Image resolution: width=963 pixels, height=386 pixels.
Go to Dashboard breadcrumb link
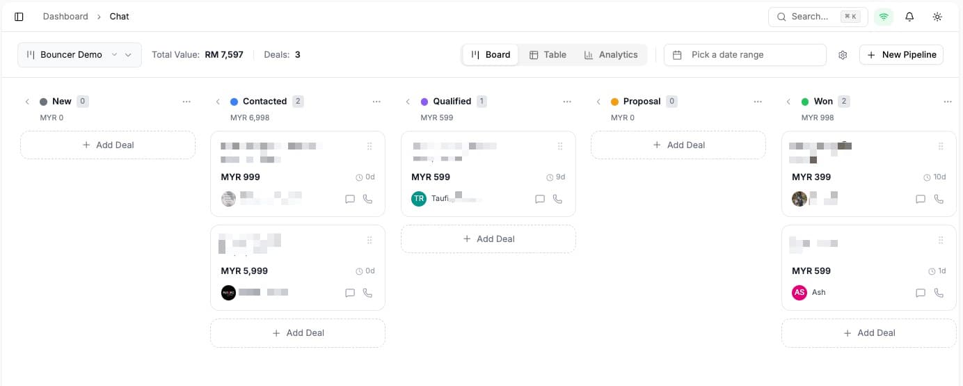65,16
